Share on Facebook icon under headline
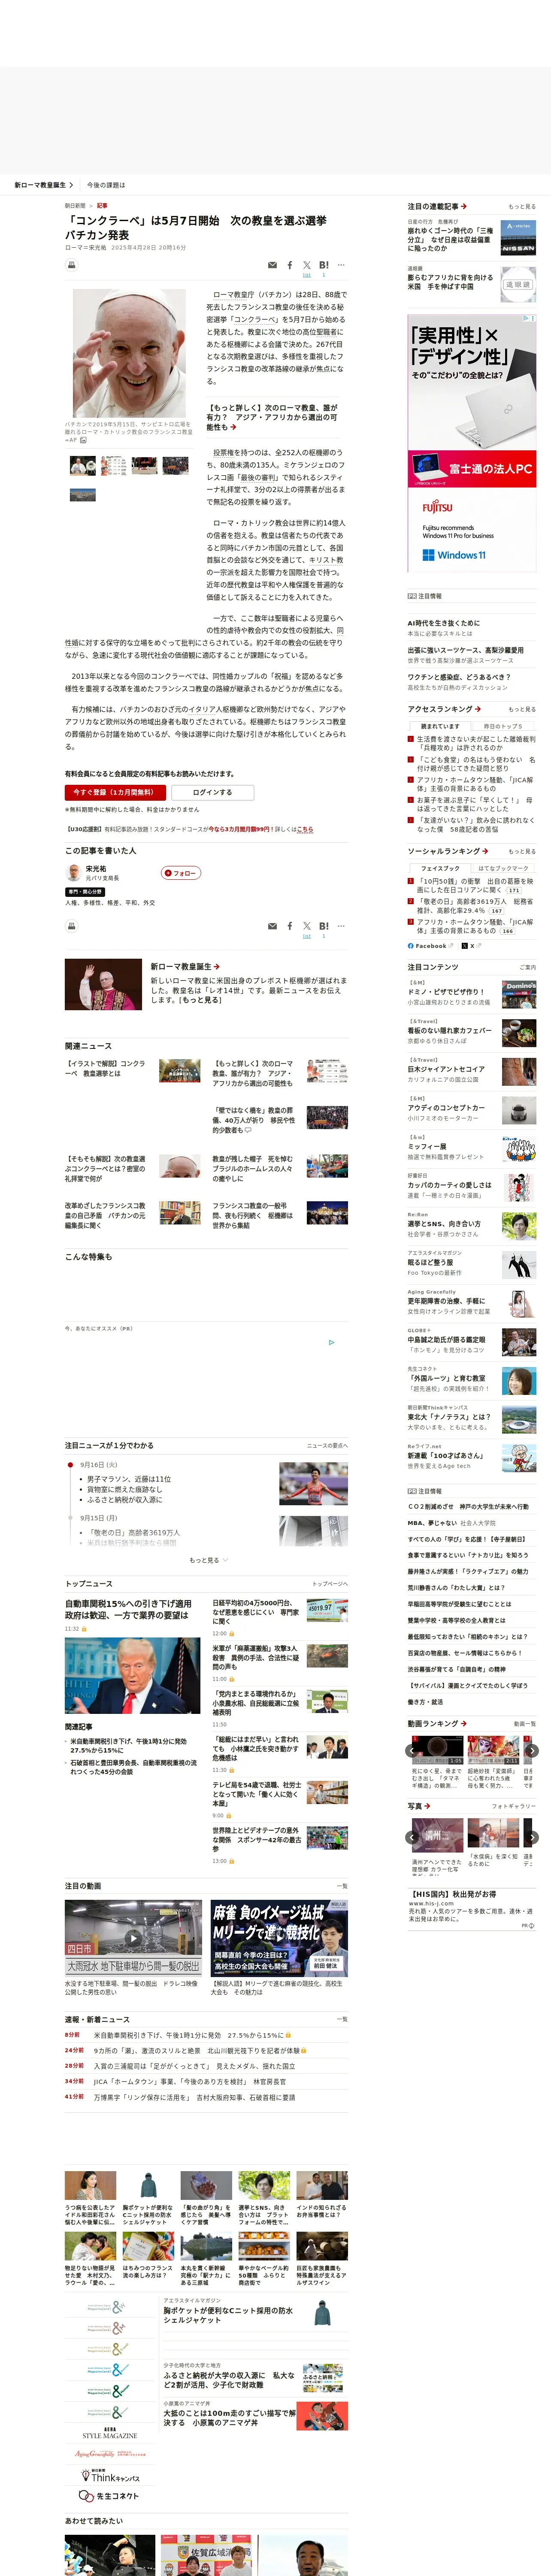The height and width of the screenshot is (2576, 551). [290, 265]
